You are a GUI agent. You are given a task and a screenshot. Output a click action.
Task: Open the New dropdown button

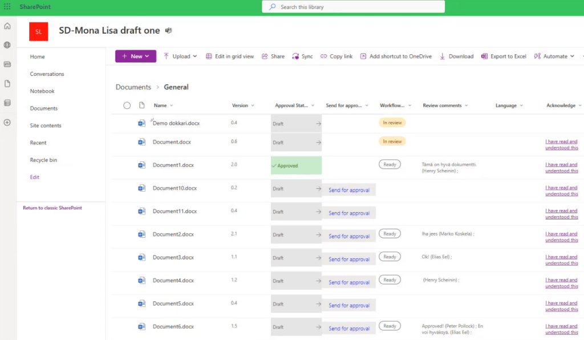(136, 56)
